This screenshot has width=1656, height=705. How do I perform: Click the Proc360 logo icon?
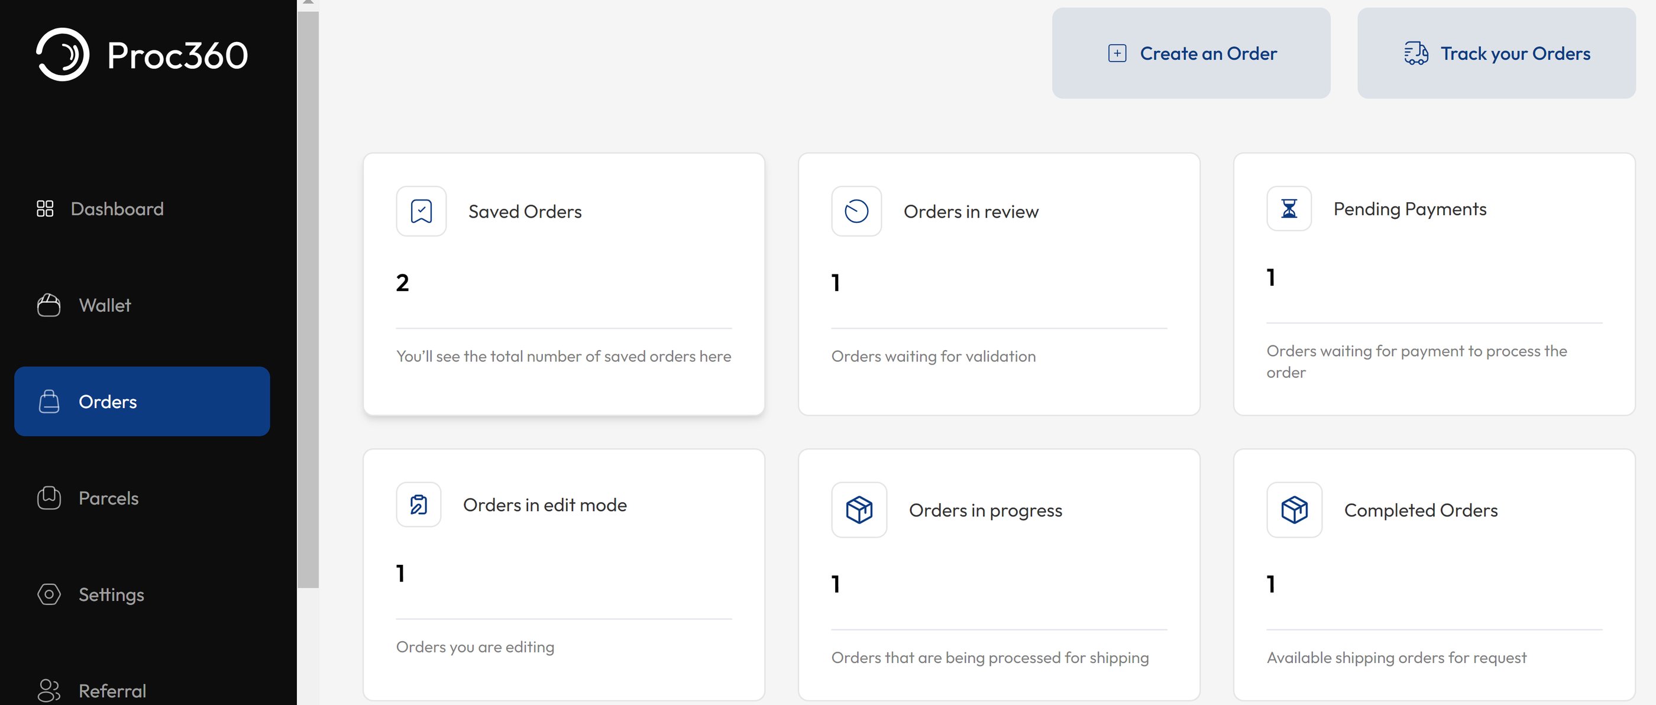tap(62, 54)
